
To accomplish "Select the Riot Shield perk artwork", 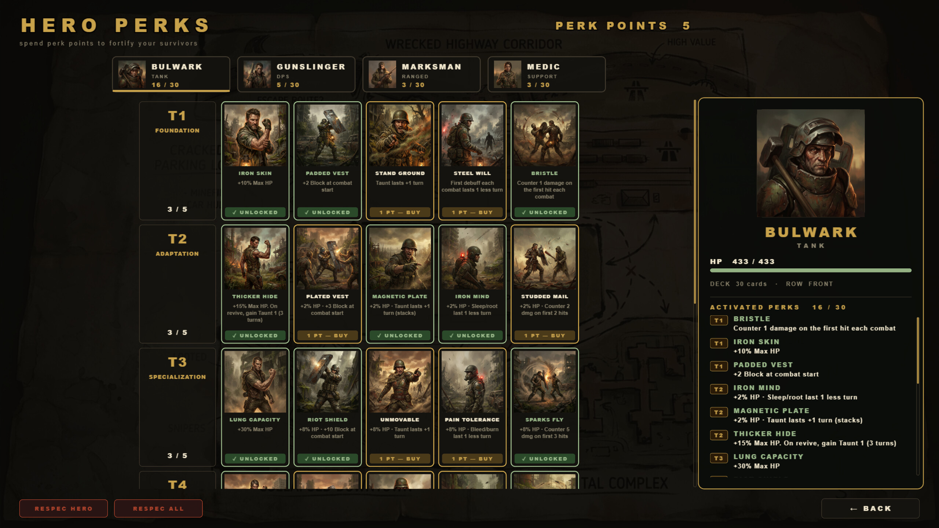I will click(x=328, y=382).
